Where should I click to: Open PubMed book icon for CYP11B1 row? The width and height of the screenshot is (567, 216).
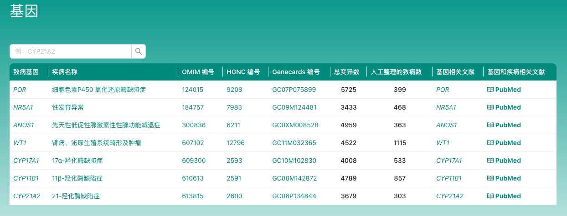pos(490,178)
